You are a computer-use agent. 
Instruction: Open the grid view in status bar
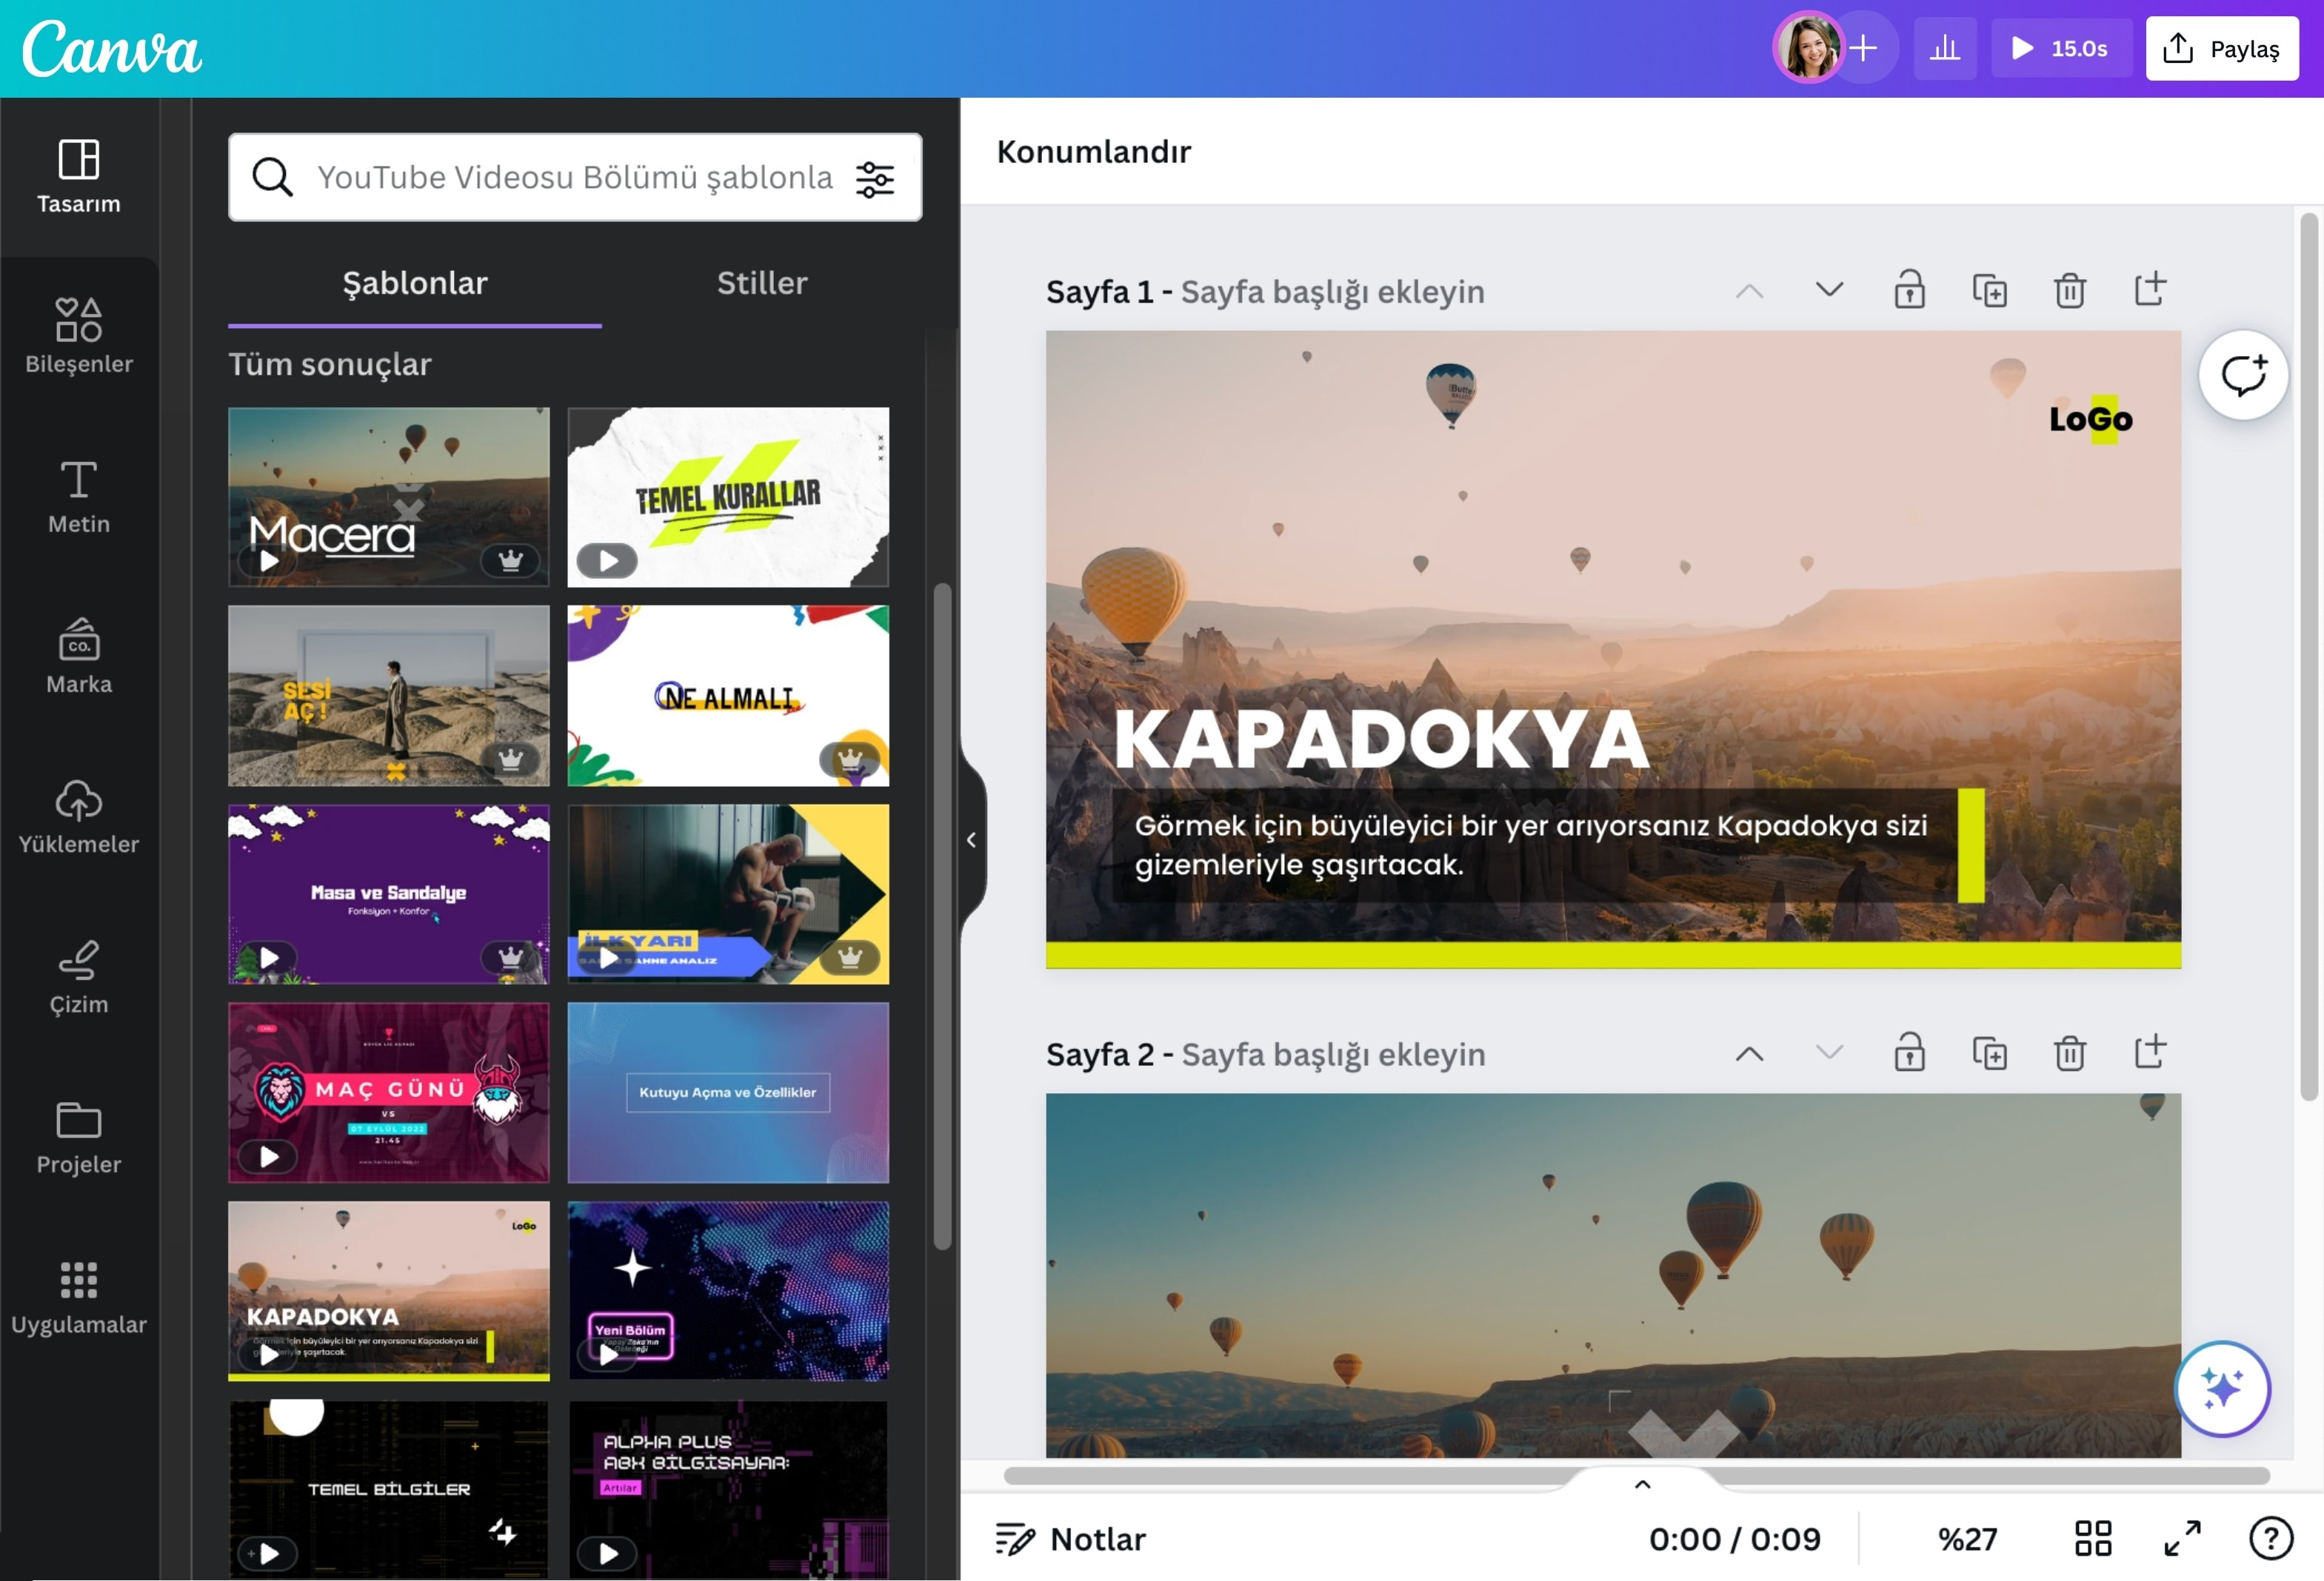2093,1539
